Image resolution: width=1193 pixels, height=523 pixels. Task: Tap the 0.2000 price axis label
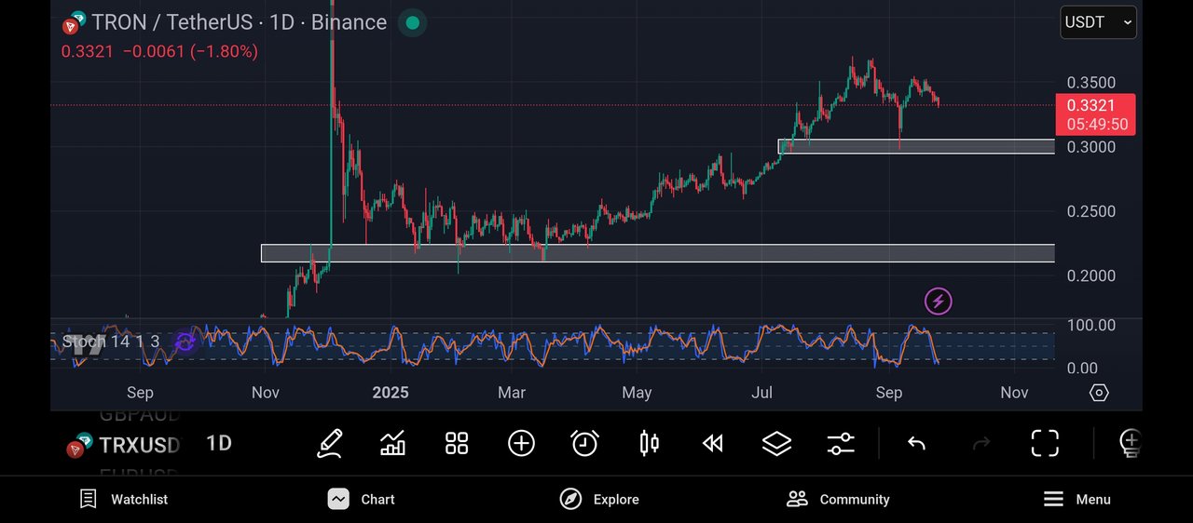[1091, 275]
